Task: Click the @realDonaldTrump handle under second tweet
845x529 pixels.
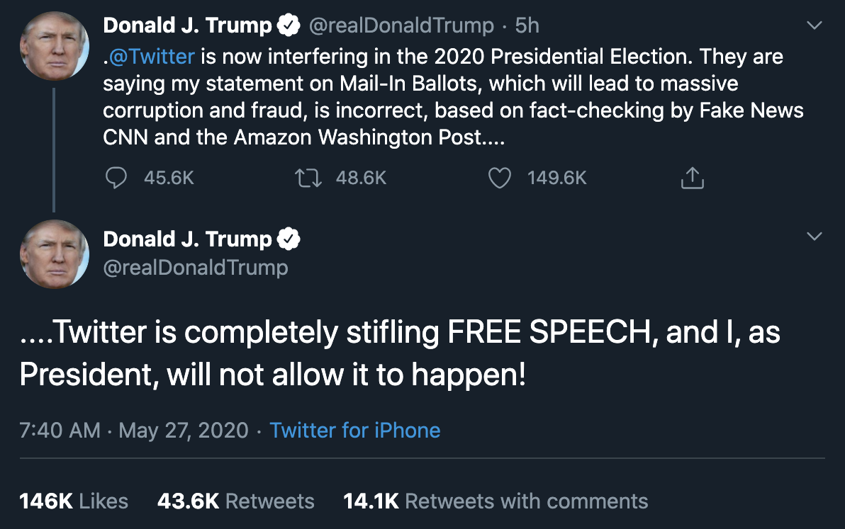Action: tap(196, 267)
